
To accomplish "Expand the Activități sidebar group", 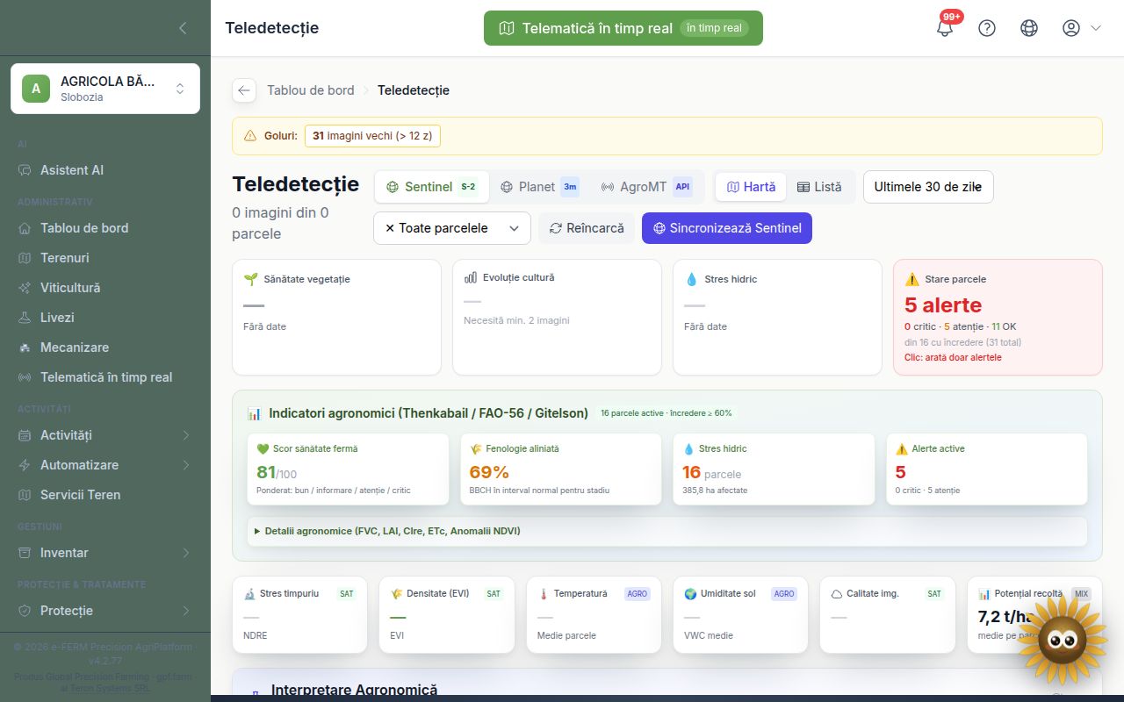I will [x=105, y=435].
